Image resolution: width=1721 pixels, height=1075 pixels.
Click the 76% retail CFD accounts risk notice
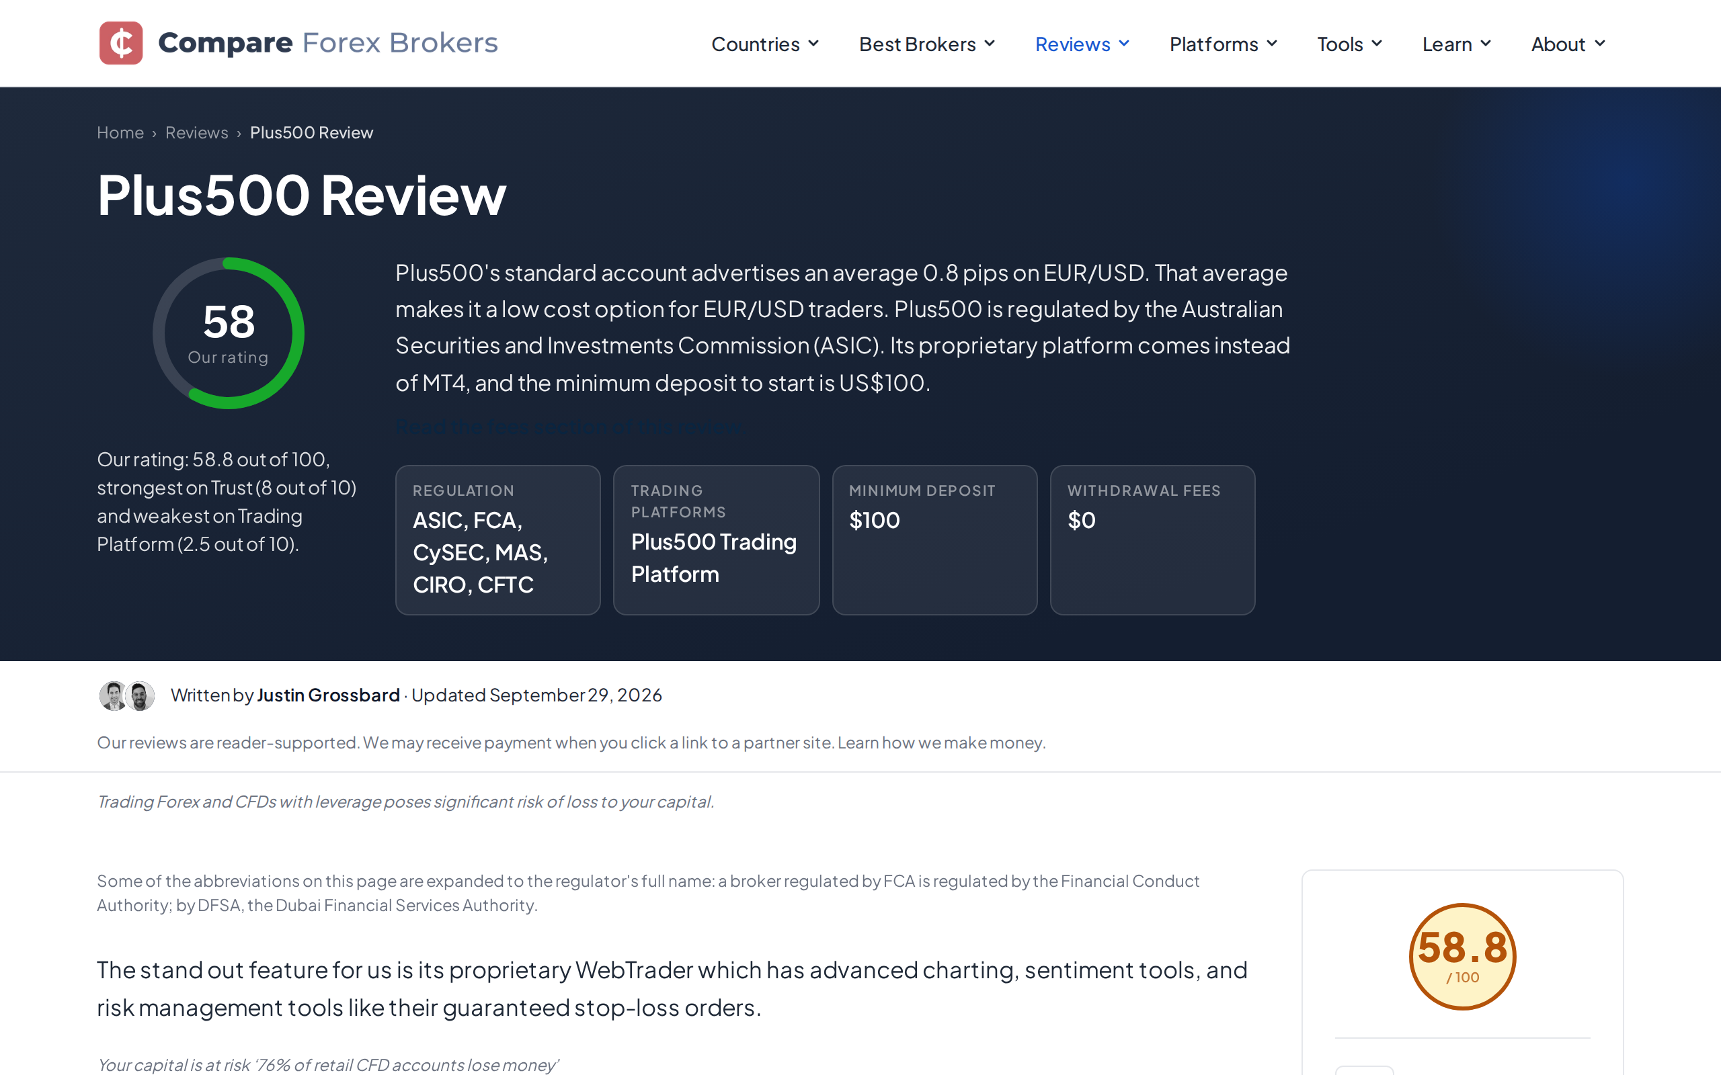(328, 1064)
